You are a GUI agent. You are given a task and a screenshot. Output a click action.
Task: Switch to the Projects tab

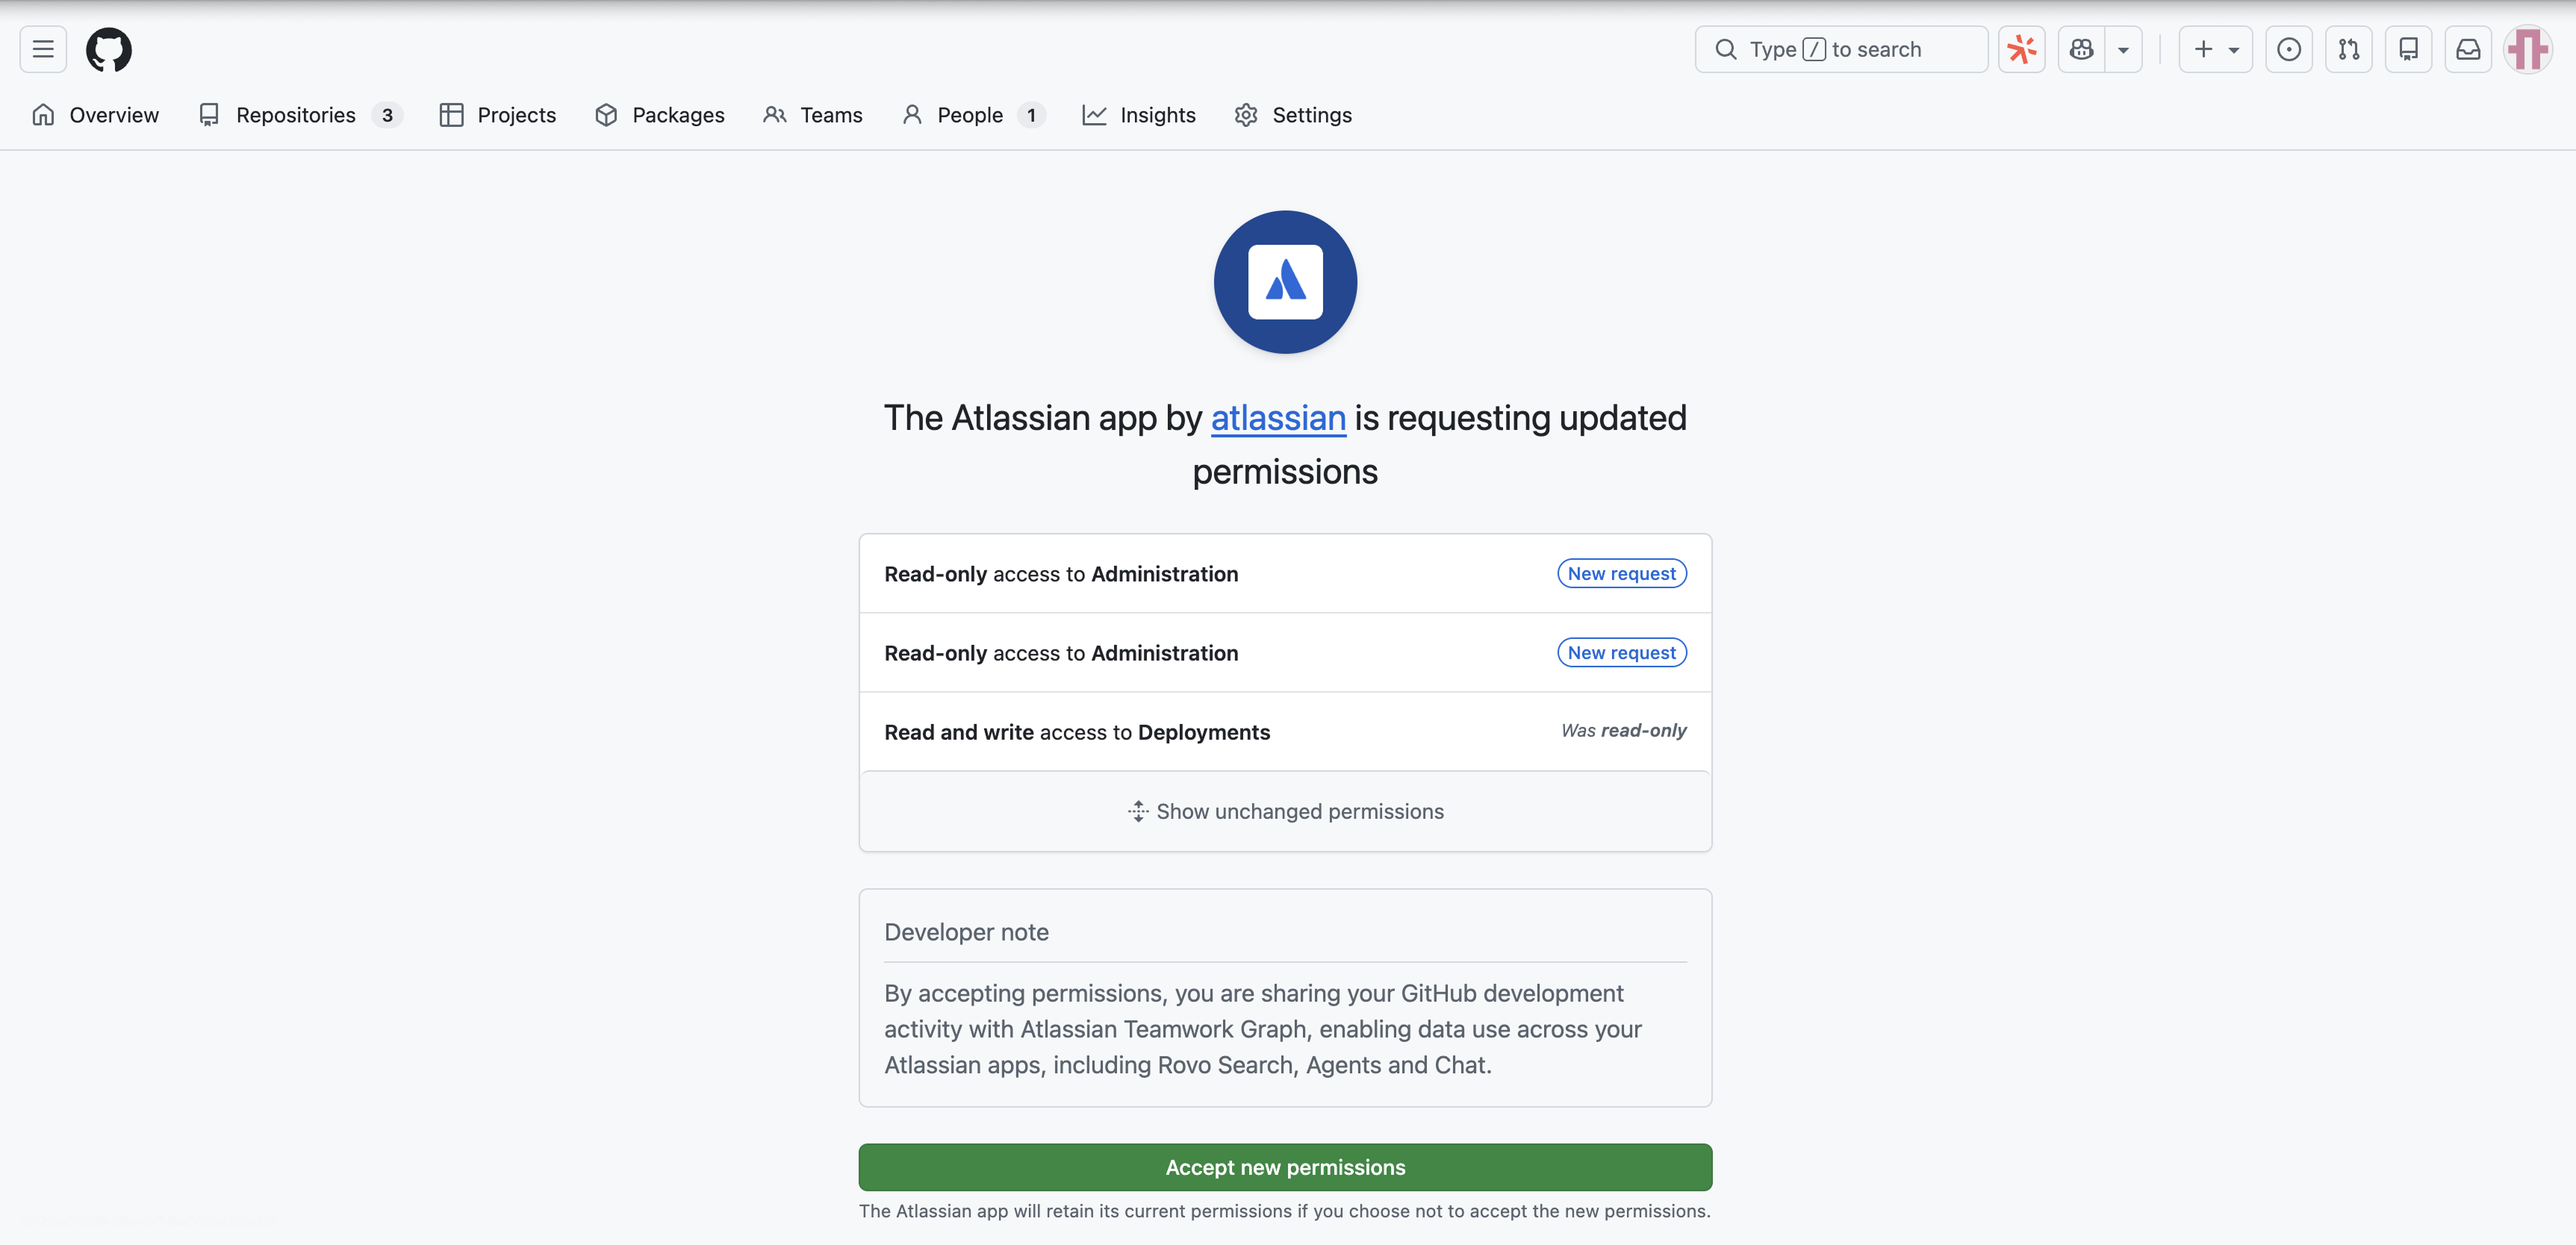[x=497, y=115]
